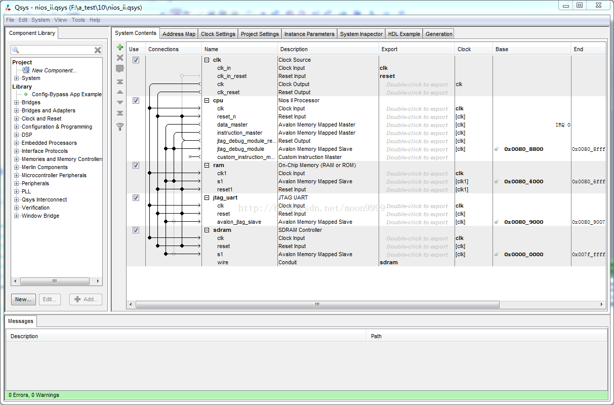The image size is (614, 405).
Task: Click the gray X remove component icon
Action: coord(120,58)
